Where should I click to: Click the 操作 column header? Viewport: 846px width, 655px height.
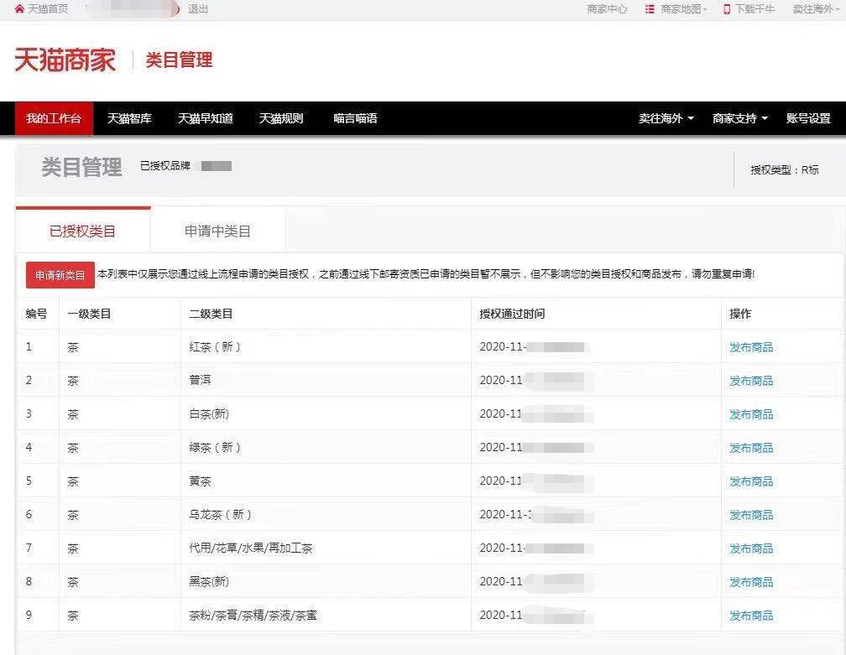click(740, 313)
